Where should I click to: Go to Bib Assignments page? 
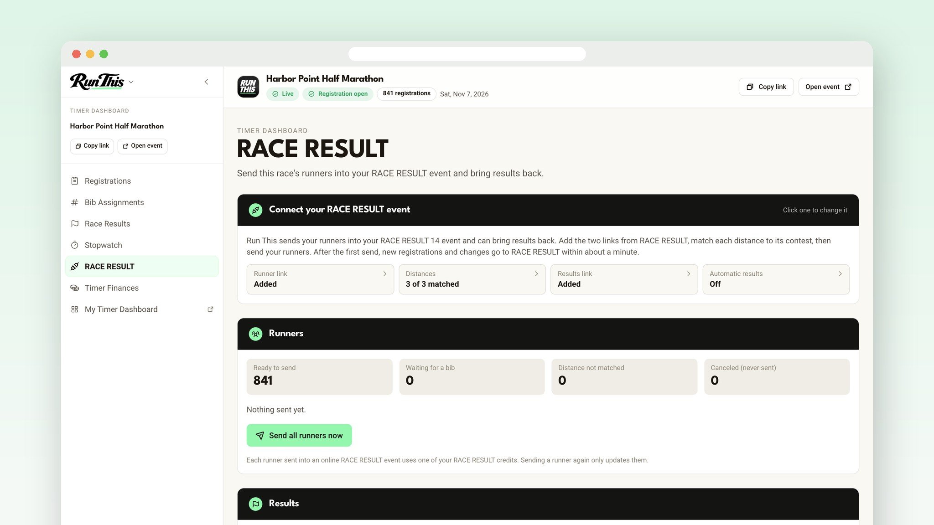coord(142,202)
